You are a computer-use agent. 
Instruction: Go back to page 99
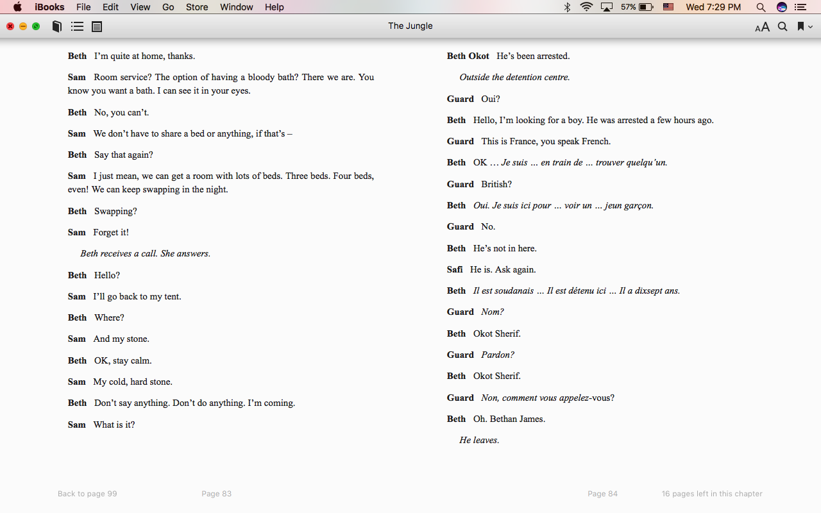87,494
